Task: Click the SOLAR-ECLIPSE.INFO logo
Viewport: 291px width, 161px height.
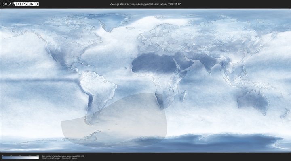Action: pos(19,4)
